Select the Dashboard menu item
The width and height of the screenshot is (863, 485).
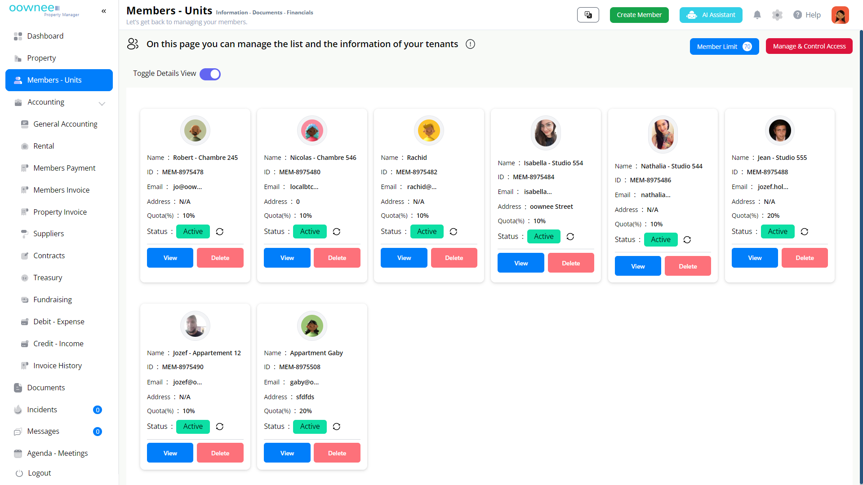(x=44, y=35)
